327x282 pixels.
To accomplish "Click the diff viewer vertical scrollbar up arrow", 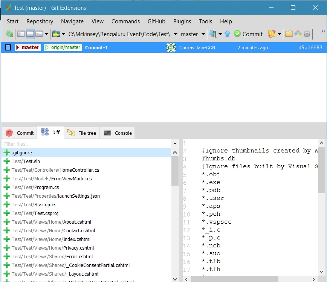I will (321, 143).
